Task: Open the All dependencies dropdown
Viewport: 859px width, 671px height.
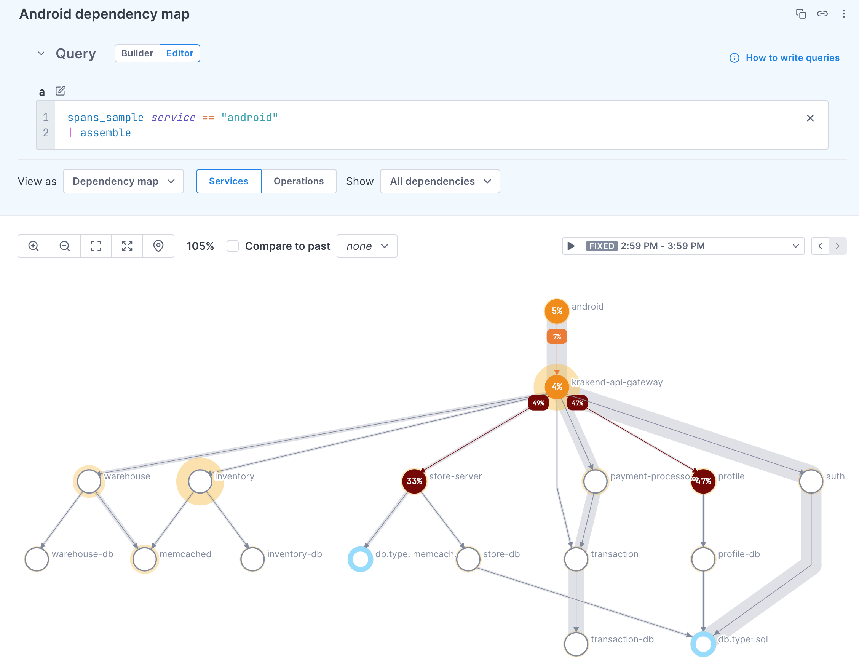Action: click(x=439, y=181)
